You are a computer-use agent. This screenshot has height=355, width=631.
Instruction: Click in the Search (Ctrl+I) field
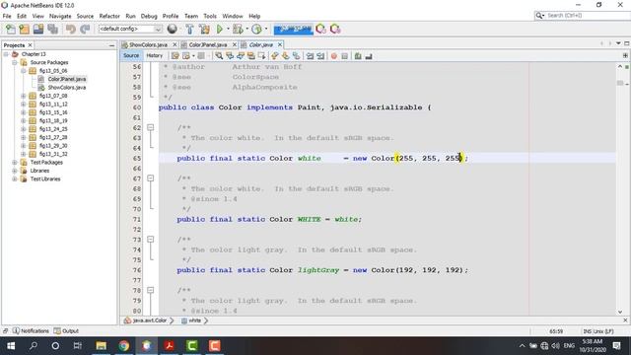pos(588,16)
